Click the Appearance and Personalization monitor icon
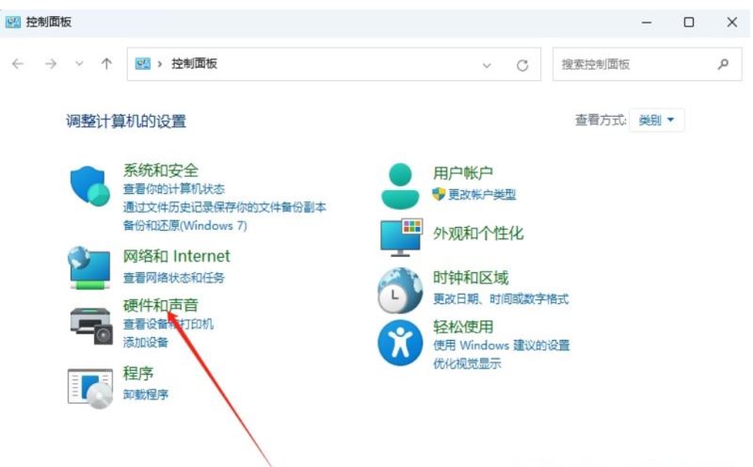 (401, 236)
